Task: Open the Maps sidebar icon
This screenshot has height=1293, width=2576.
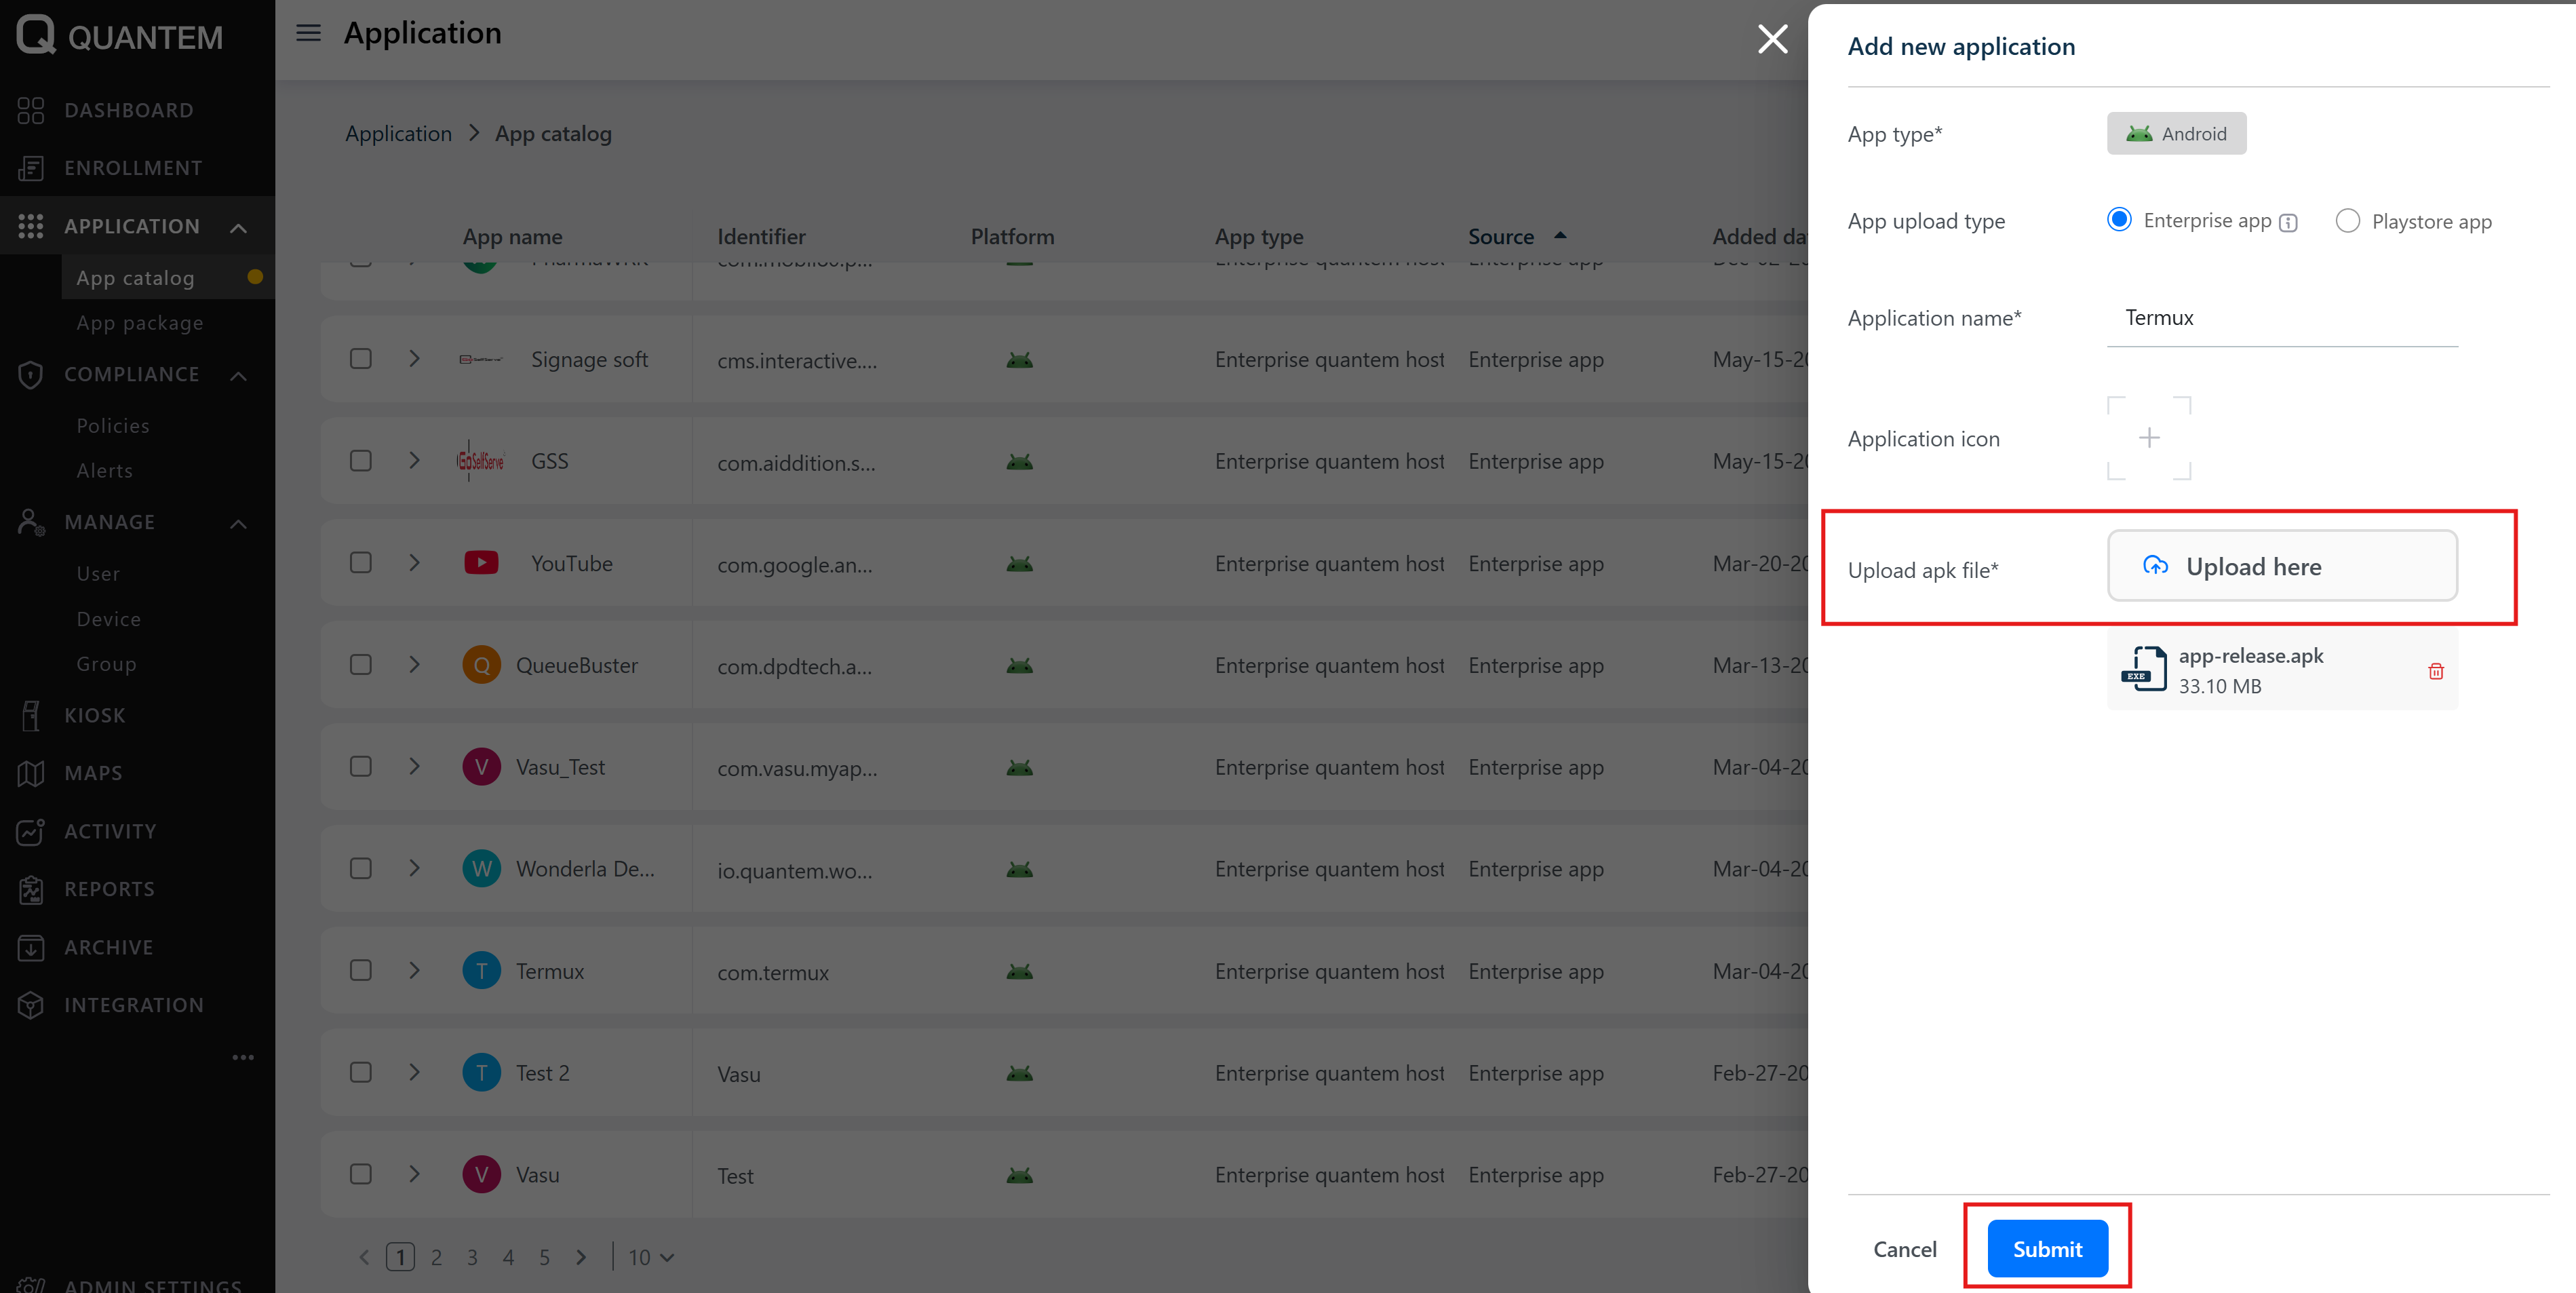Action: coord(31,774)
